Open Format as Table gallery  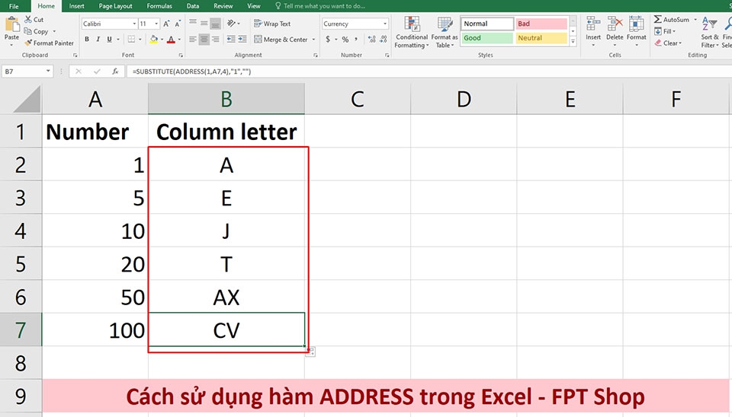[445, 32]
